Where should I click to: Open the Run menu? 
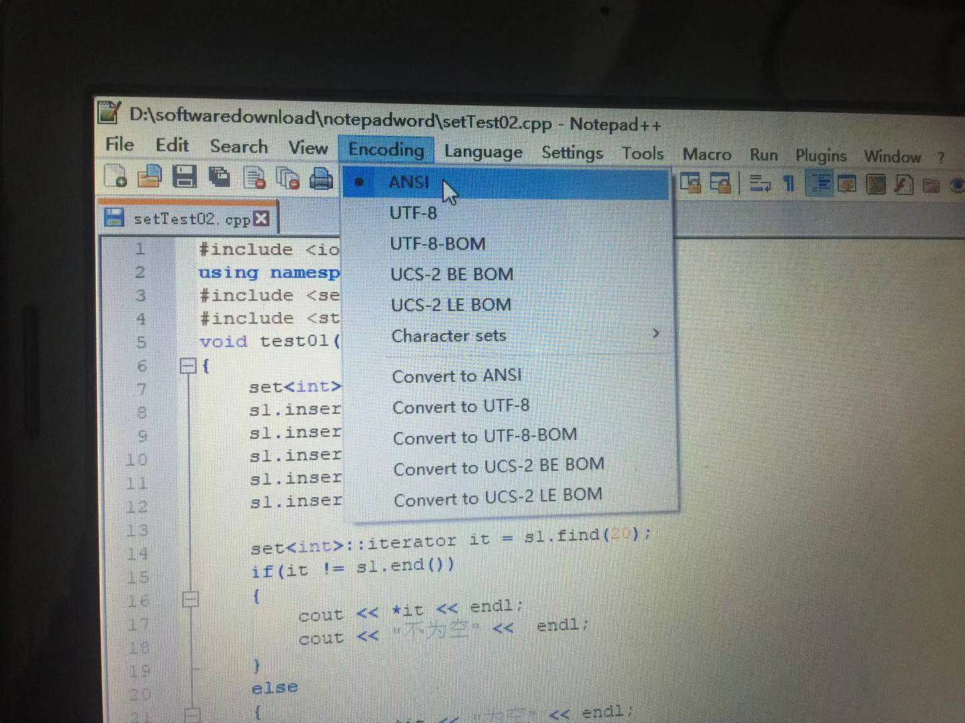[x=763, y=155]
